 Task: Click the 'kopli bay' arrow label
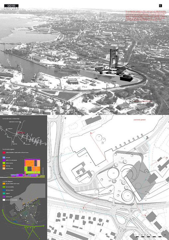click(x=15, y=144)
